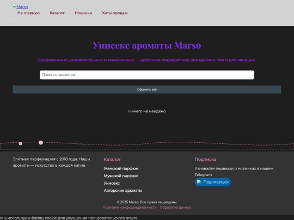The image size is (294, 220).
Task: Click the cookie notice text
Action: [69, 218]
